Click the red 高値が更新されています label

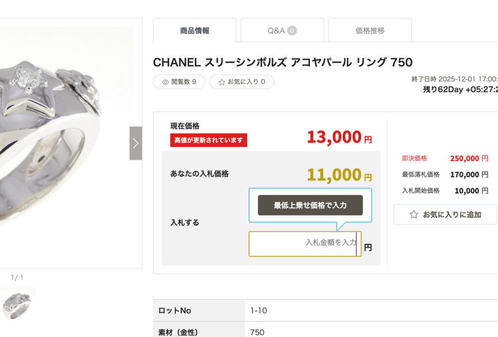[209, 141]
